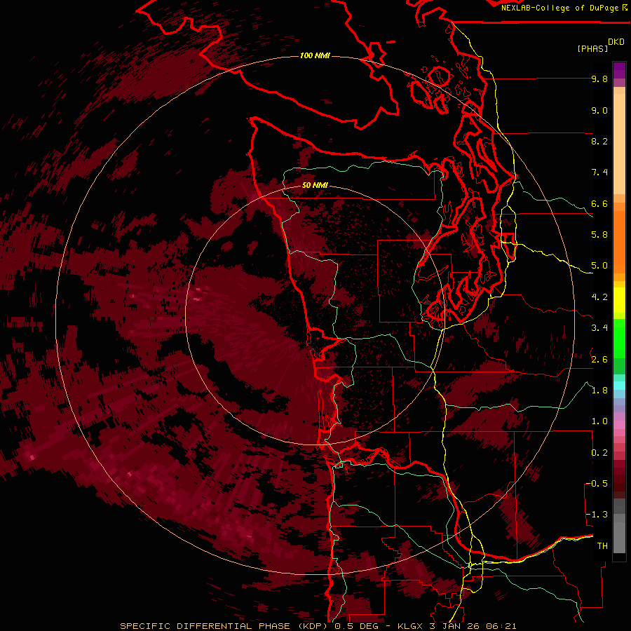Select the 1.0 colorbar value
The width and height of the screenshot is (631, 631).
click(599, 421)
